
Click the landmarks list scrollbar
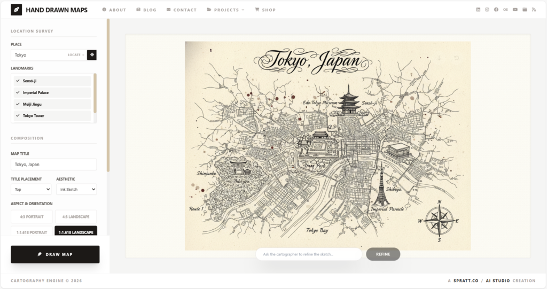pos(95,93)
